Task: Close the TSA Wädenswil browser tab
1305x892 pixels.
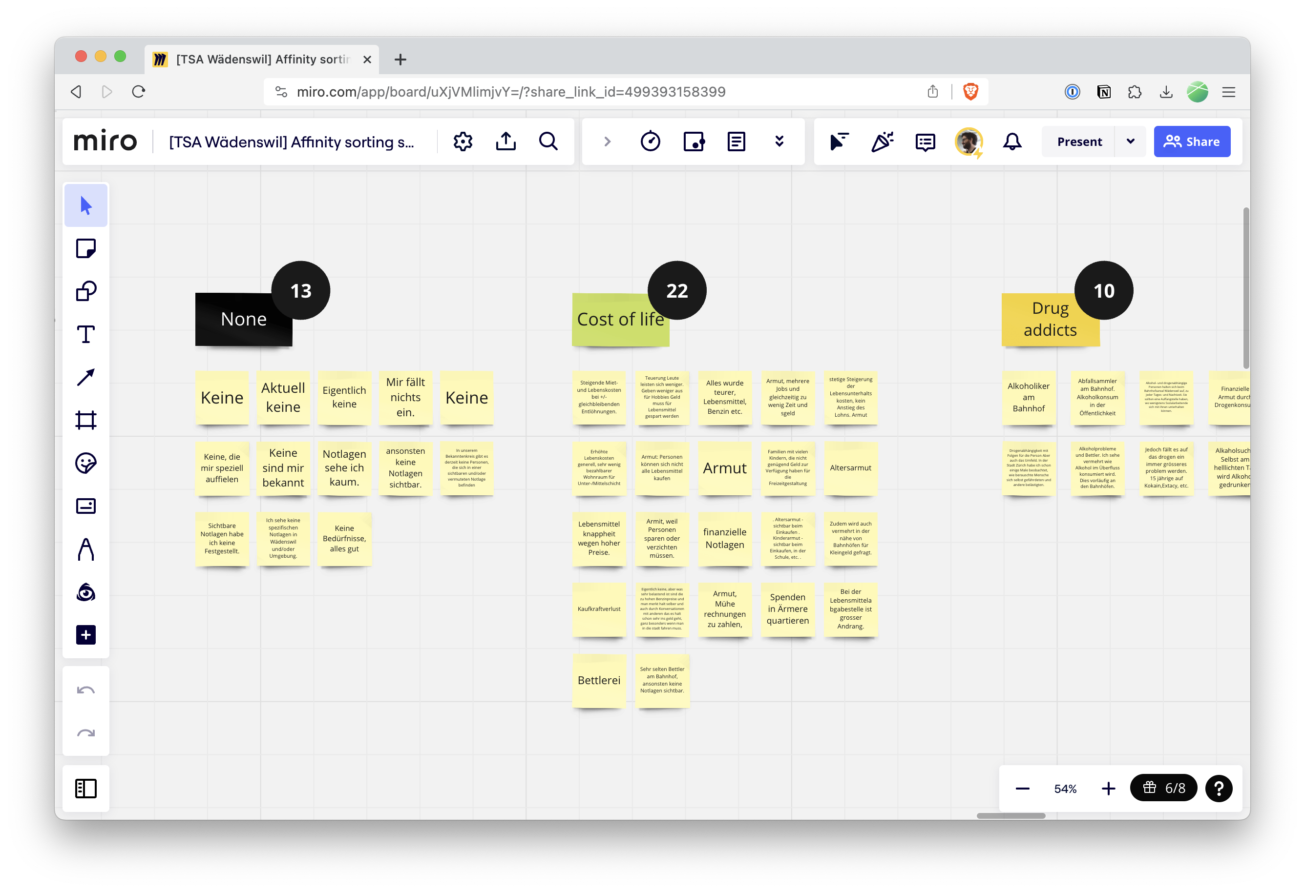Action: (x=367, y=59)
